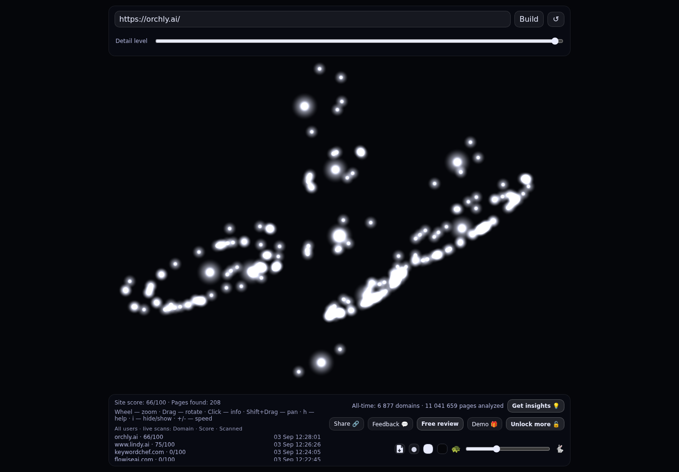Click the turtle slow-speed icon
The height and width of the screenshot is (472, 679).
pyautogui.click(x=455, y=449)
